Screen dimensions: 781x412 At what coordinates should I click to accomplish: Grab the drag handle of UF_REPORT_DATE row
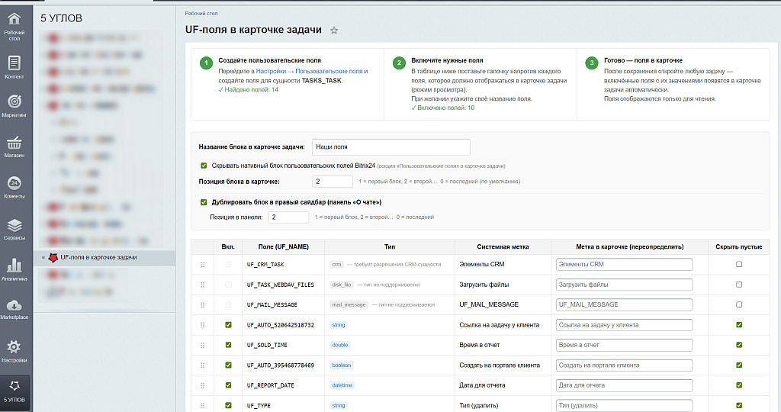coord(202,385)
